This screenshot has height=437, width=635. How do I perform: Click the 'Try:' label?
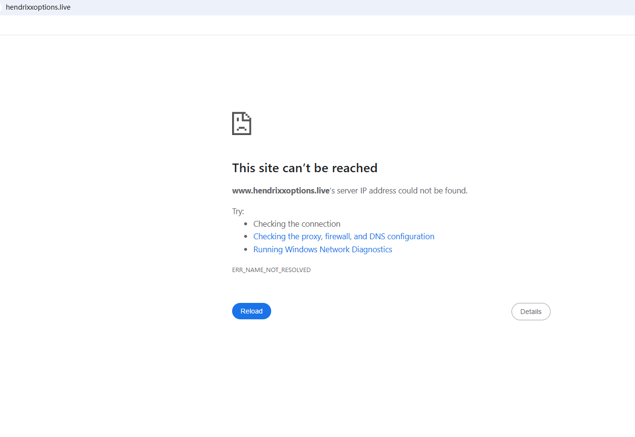click(238, 211)
